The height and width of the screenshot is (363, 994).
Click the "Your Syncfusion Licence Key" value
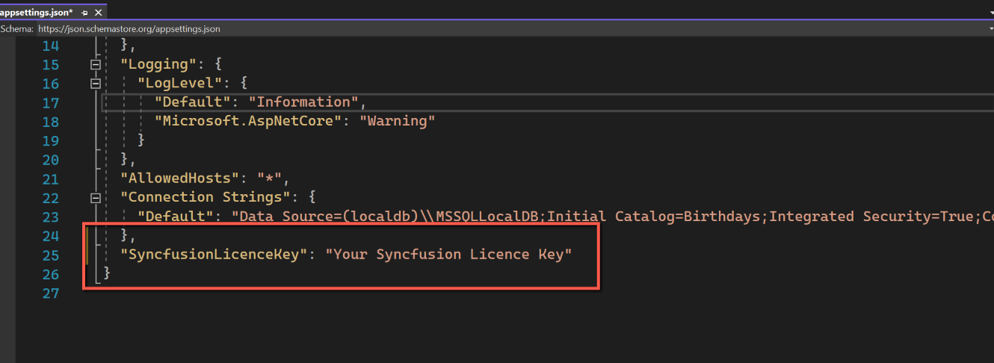coord(448,255)
